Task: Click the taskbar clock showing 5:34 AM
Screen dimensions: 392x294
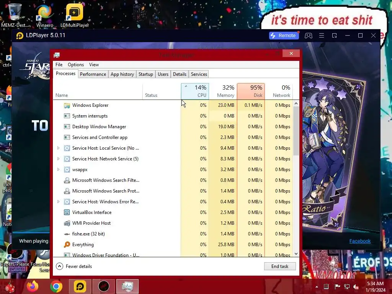Action: tap(375, 287)
